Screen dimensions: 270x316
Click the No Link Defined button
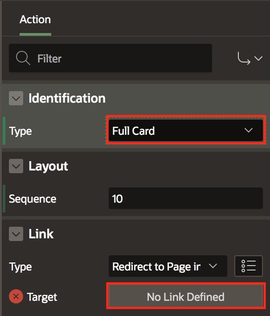(185, 297)
